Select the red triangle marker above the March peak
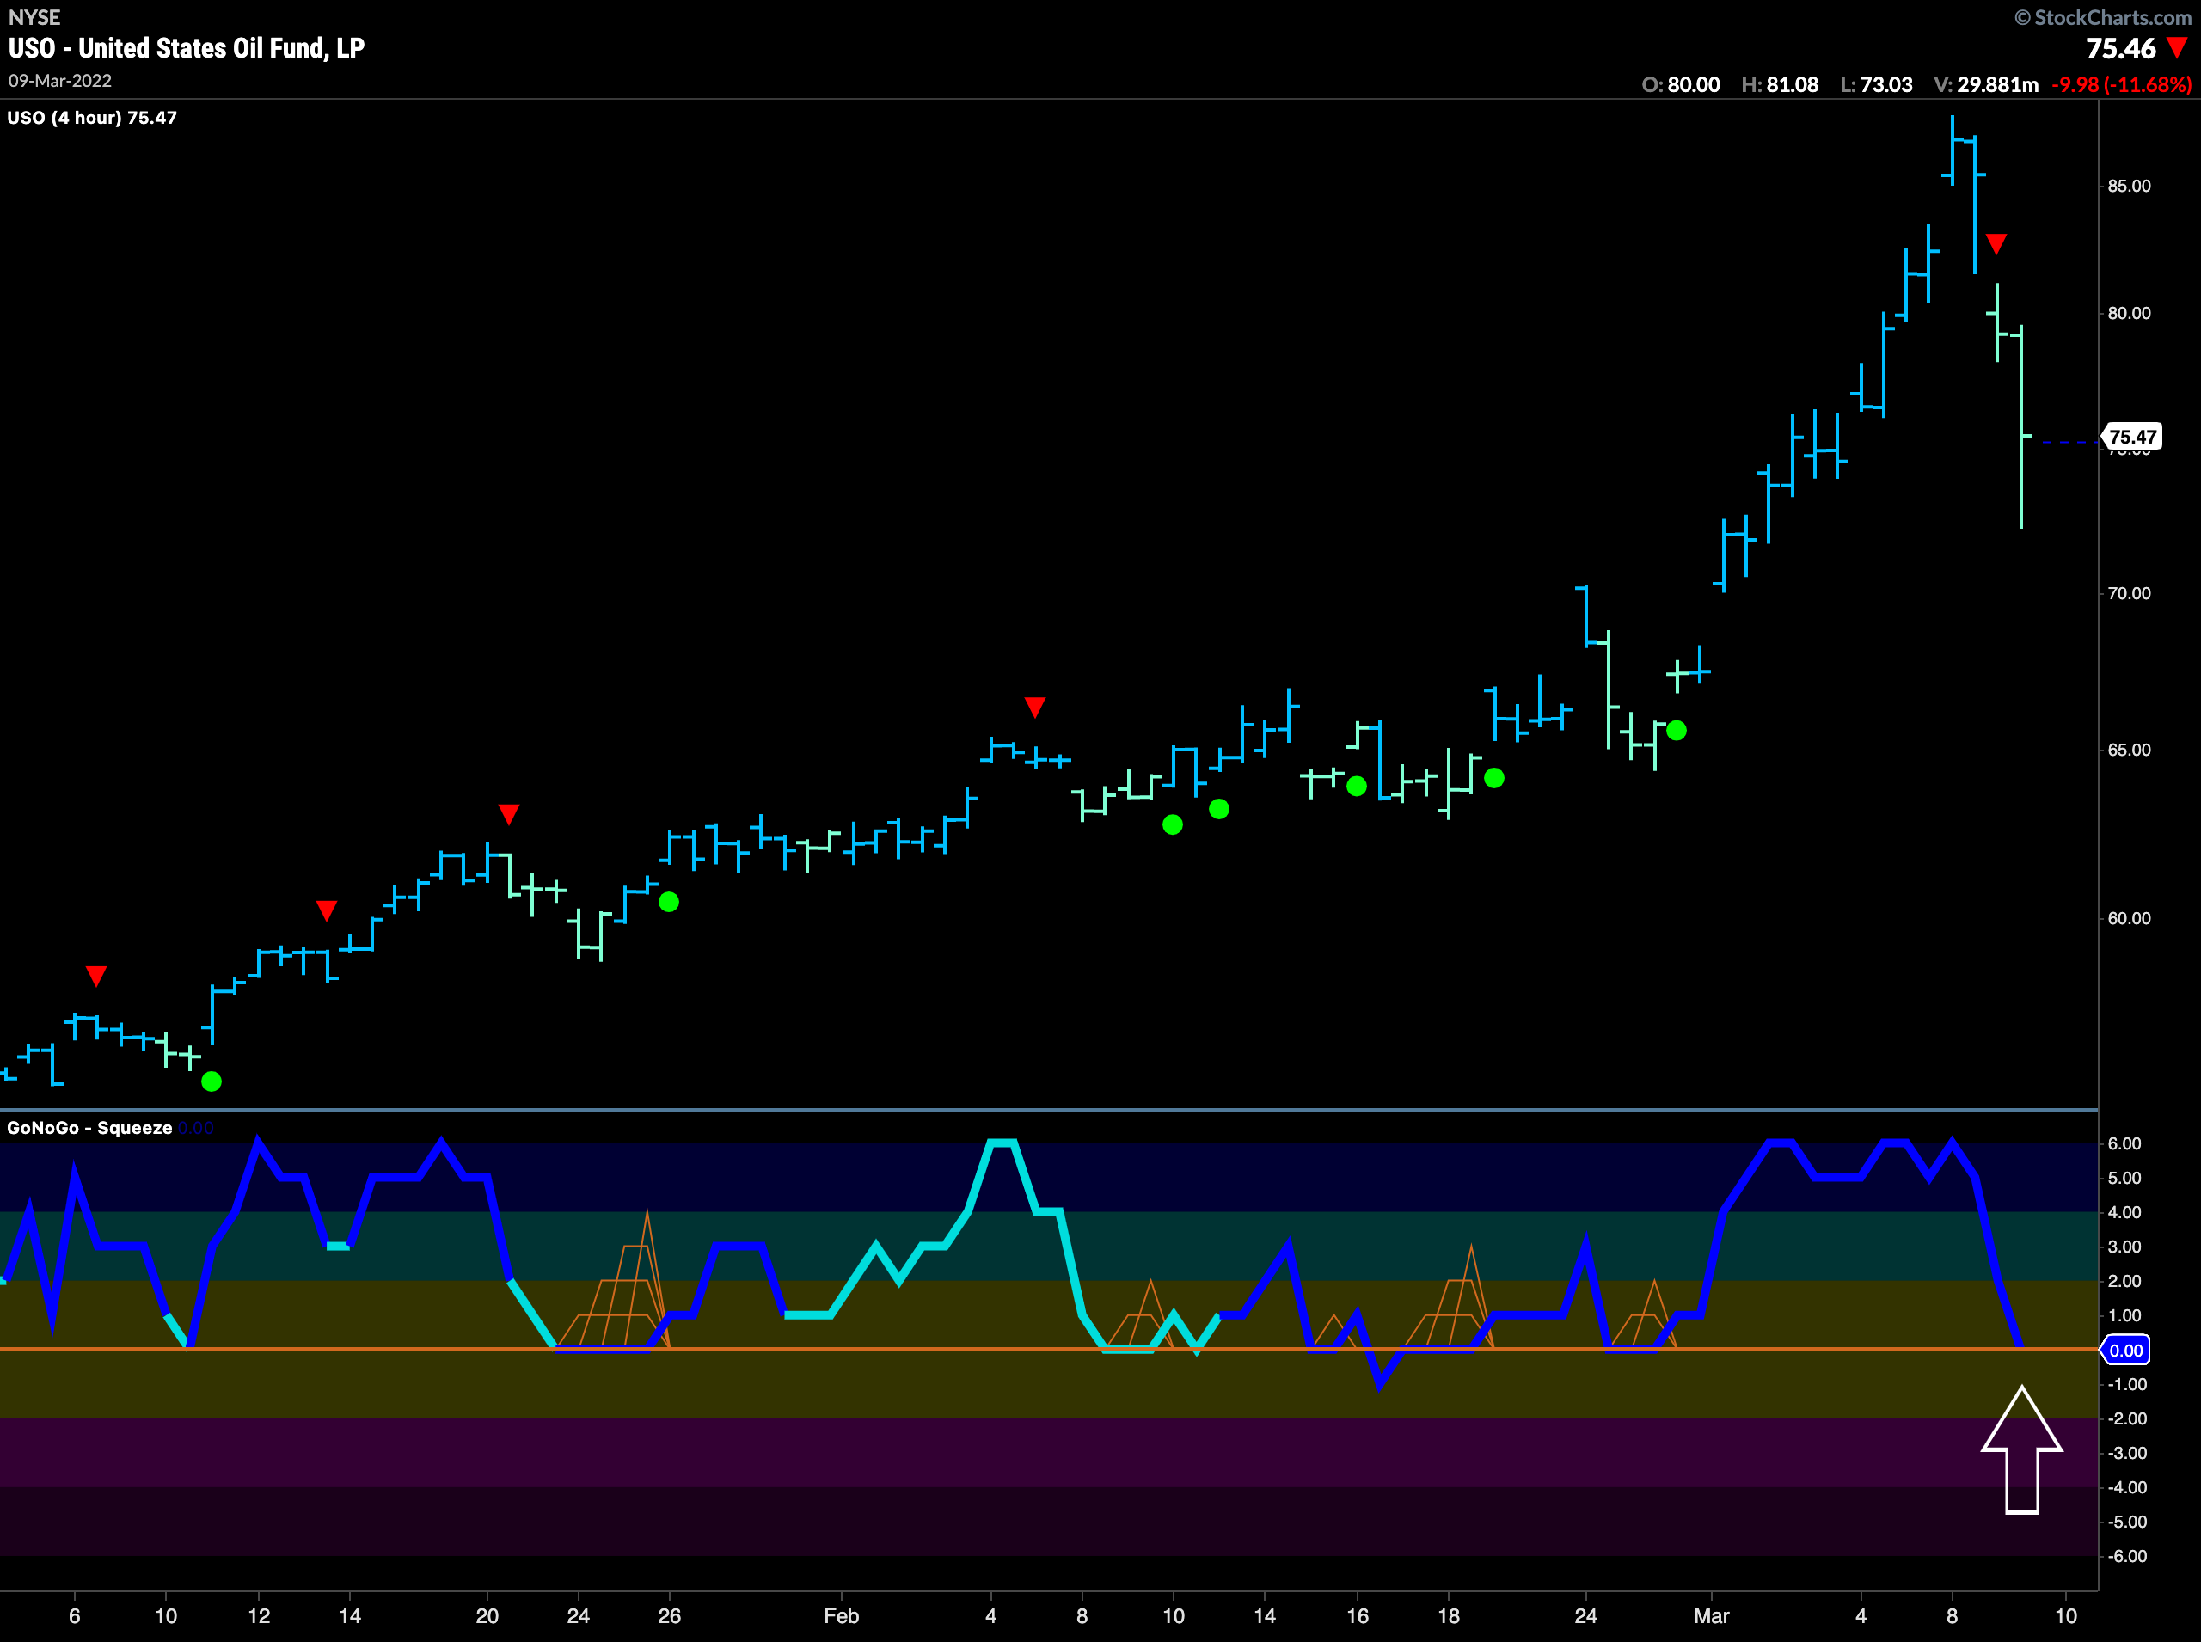 coord(1996,243)
